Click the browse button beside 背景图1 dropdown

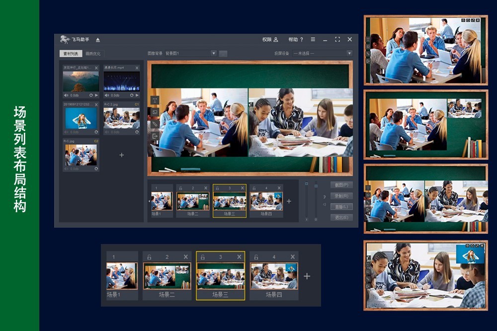pyautogui.click(x=223, y=53)
